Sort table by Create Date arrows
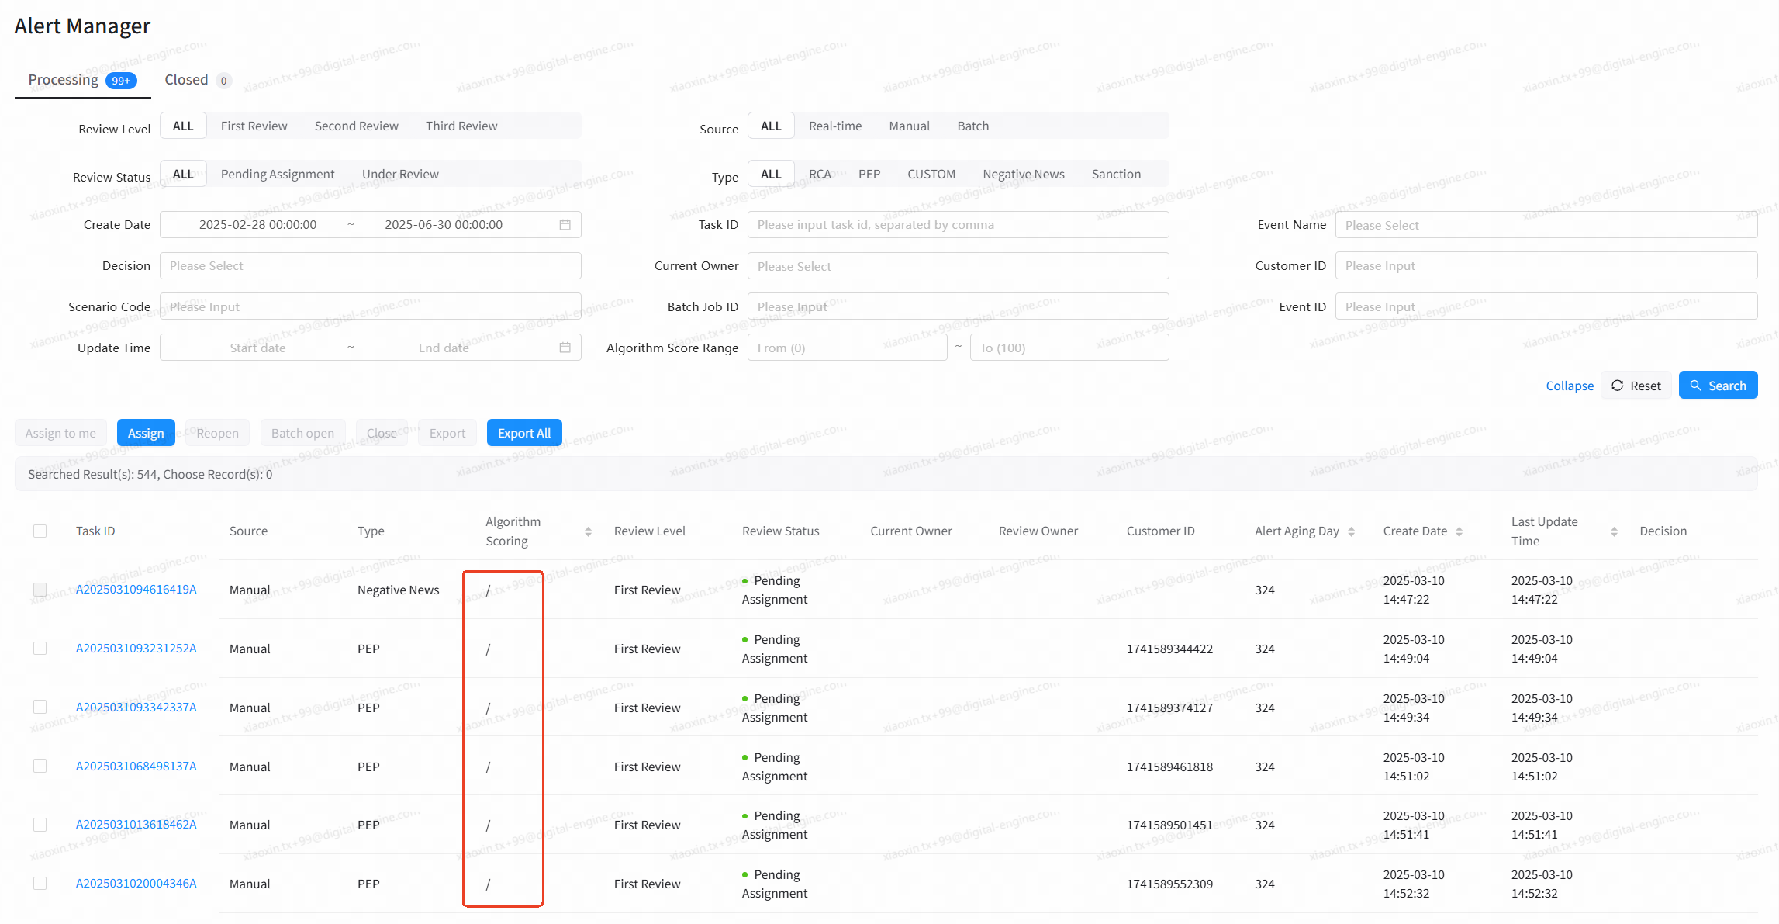The image size is (1779, 924). click(1459, 531)
